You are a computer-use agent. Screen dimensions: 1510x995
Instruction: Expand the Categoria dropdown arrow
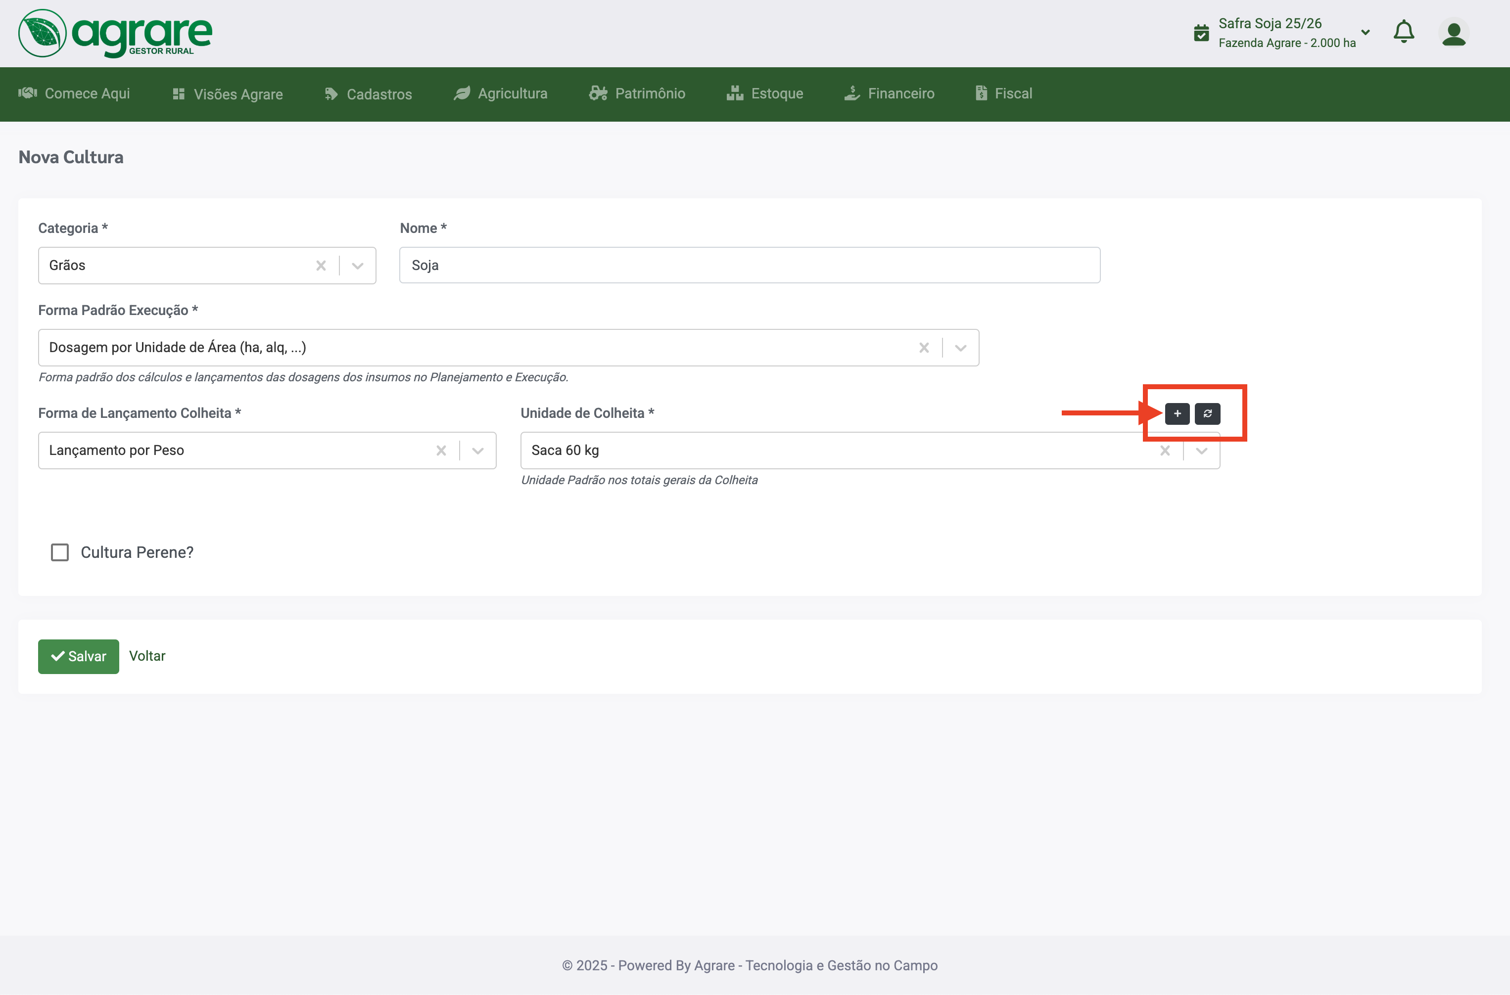(x=357, y=265)
